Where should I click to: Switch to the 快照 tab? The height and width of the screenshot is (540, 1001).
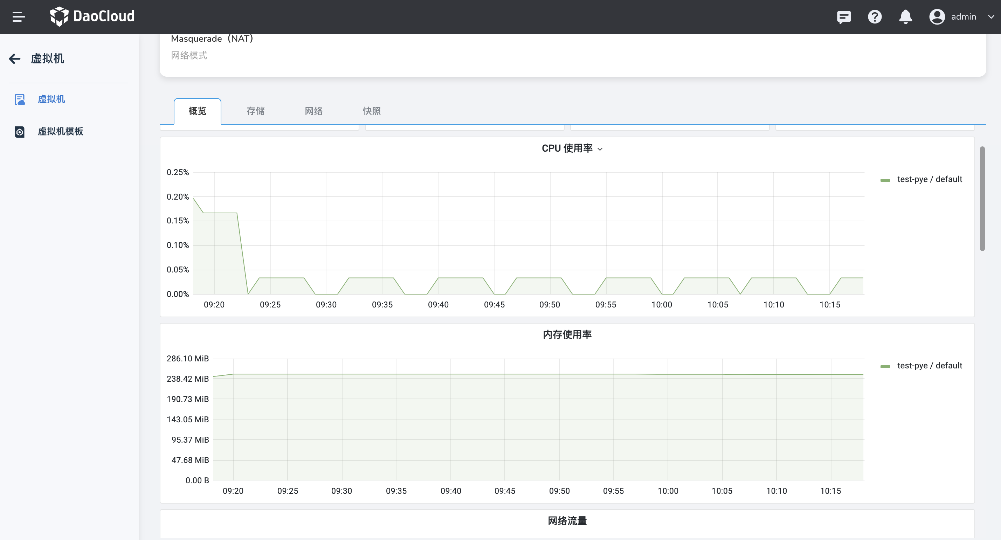[x=371, y=111]
